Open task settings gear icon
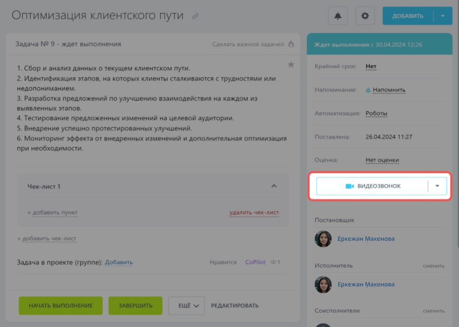Viewport: 459px width, 327px height. (x=365, y=16)
